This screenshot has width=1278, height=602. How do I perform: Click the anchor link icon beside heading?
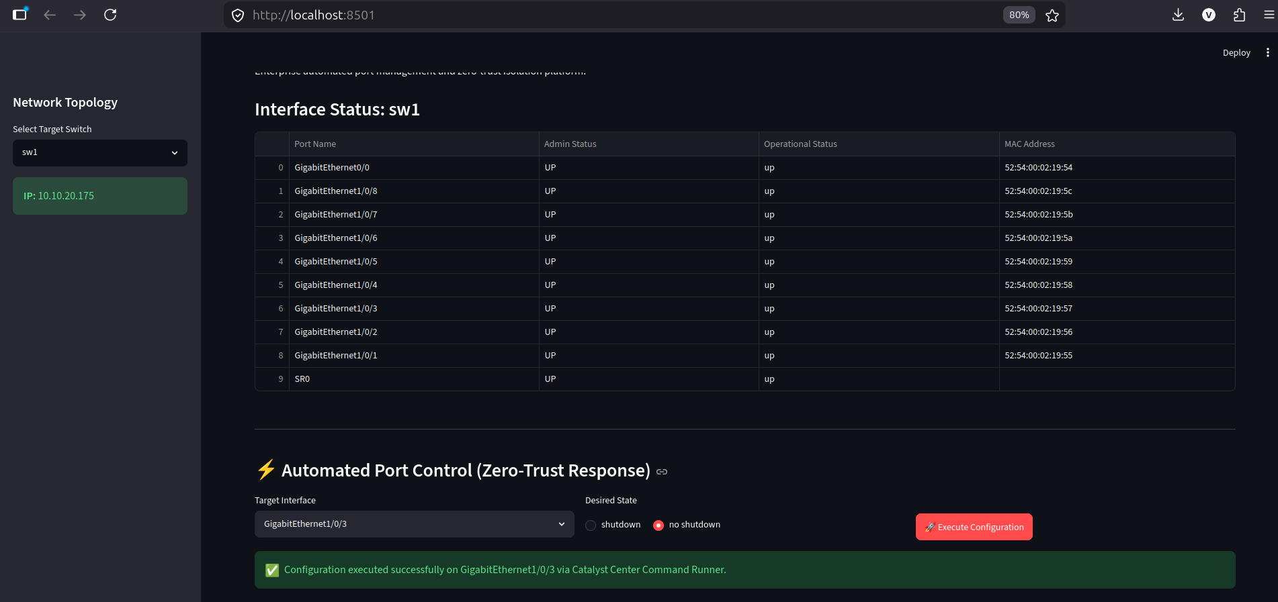pos(662,472)
